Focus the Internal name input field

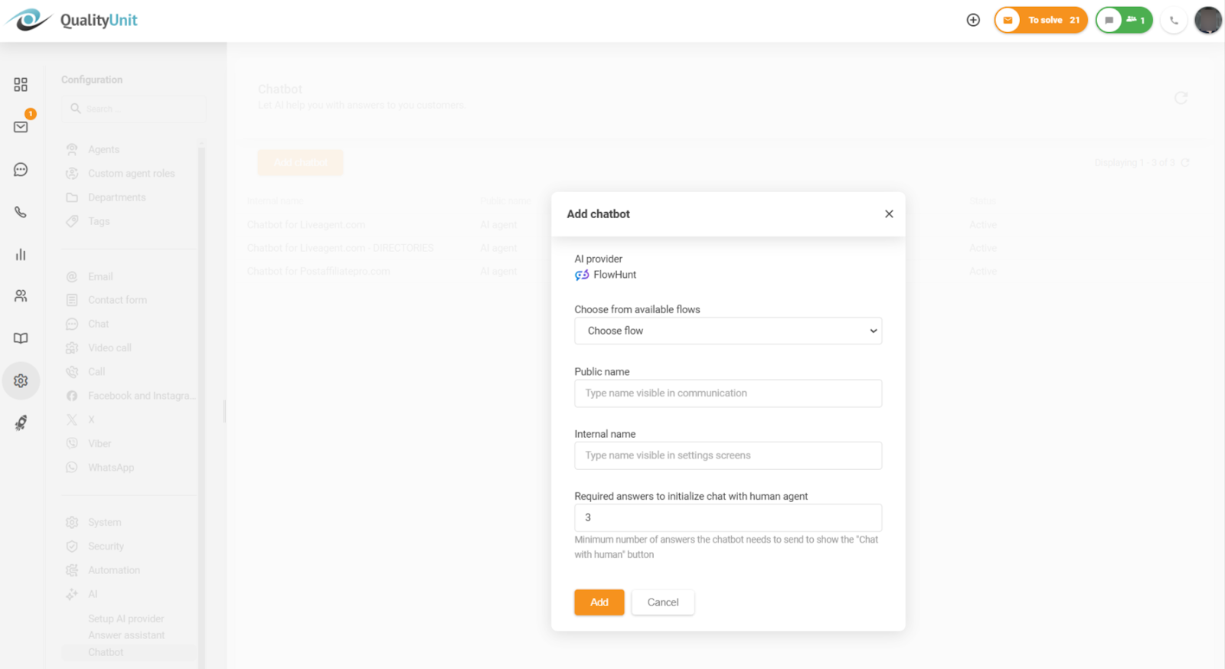coord(727,455)
